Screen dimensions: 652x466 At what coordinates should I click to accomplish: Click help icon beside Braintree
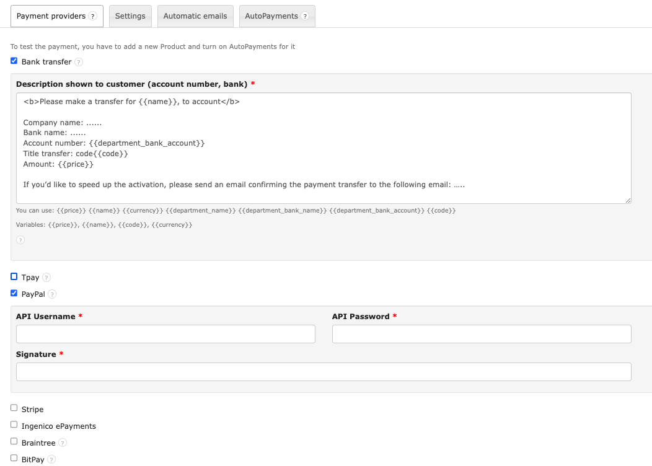click(x=63, y=443)
